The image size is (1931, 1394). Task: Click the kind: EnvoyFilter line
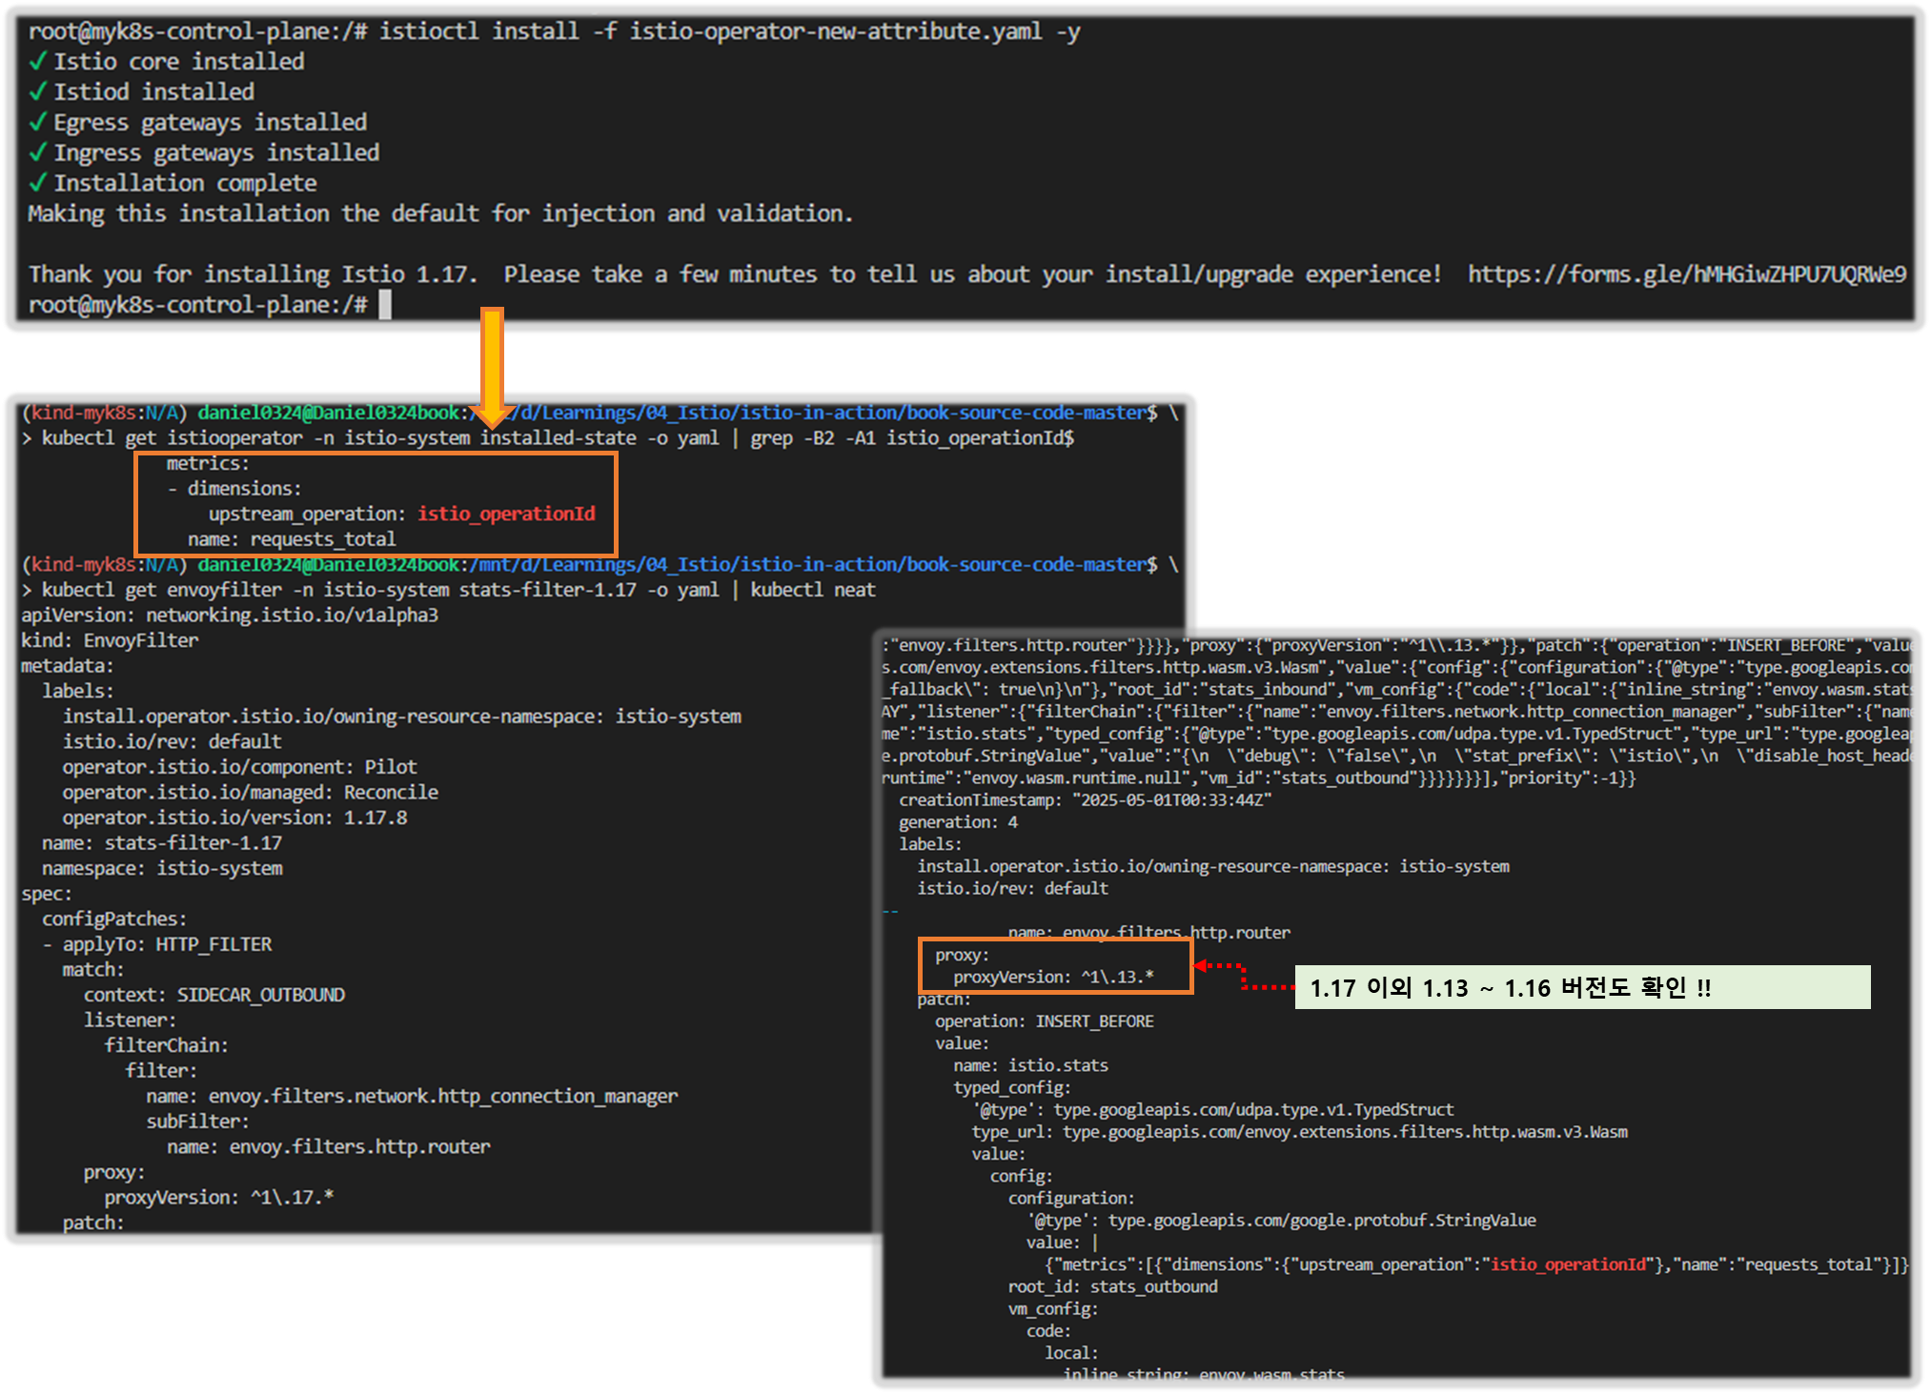(111, 640)
